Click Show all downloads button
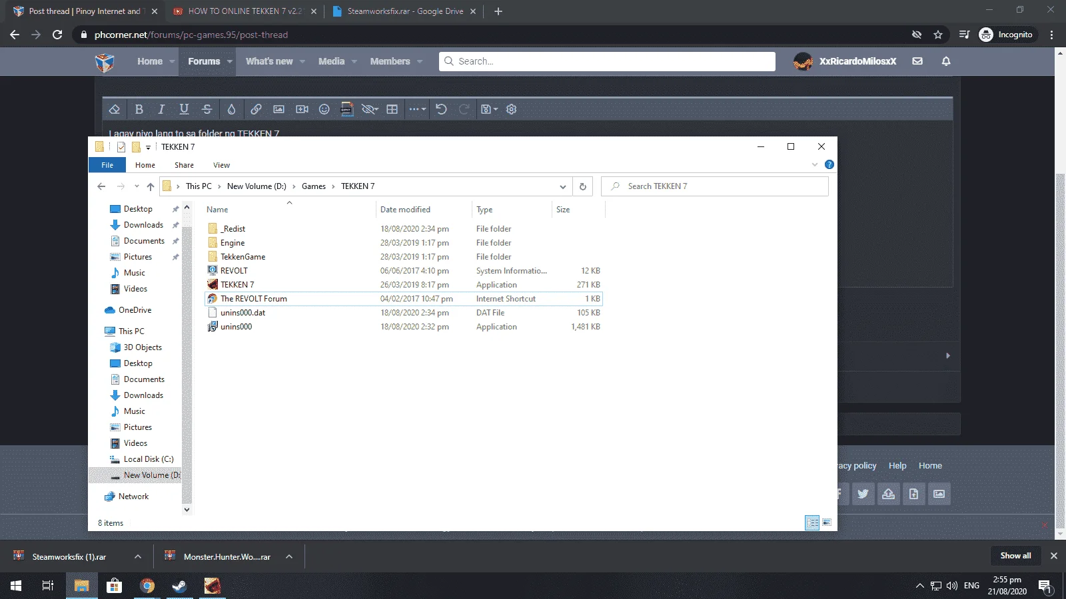The height and width of the screenshot is (599, 1066). tap(1015, 556)
